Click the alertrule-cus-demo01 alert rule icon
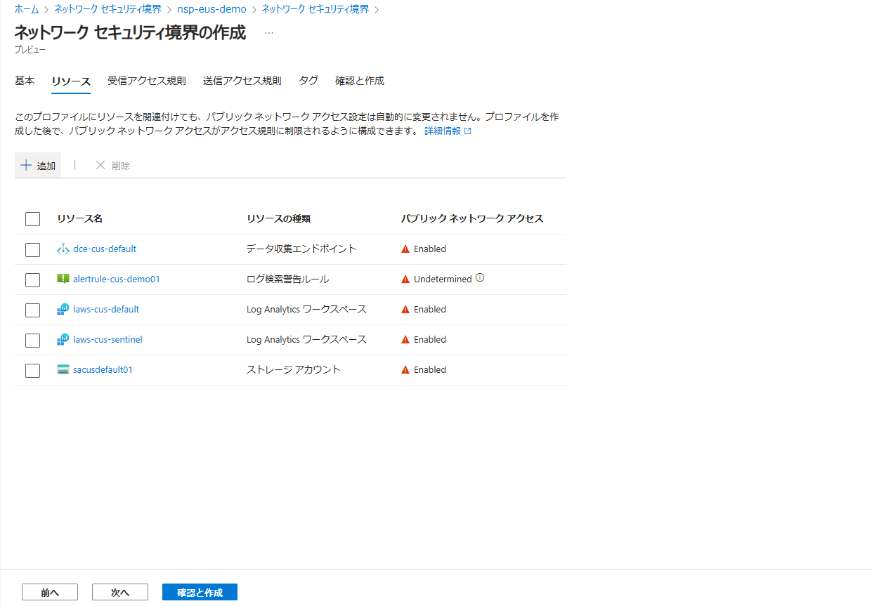The height and width of the screenshot is (606, 872). [x=63, y=279]
